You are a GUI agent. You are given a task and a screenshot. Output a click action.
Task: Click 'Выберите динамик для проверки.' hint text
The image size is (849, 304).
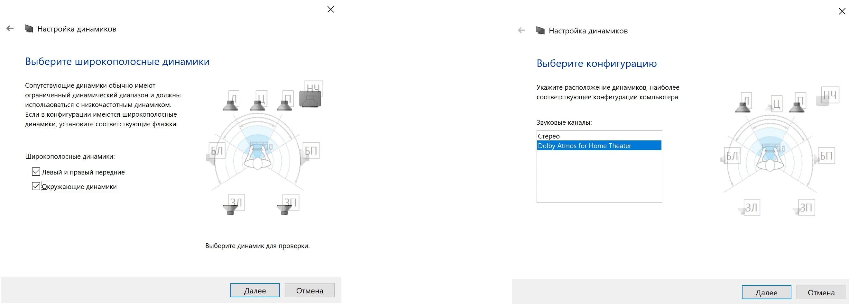[257, 246]
